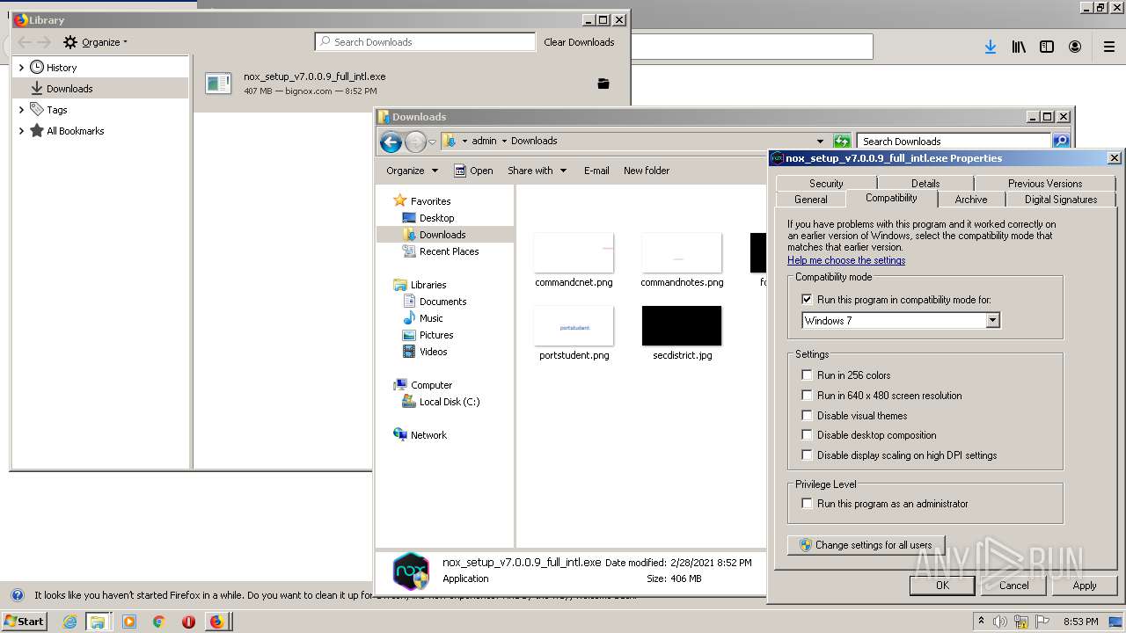Select commandcnet.png file thumbnail

(x=574, y=253)
